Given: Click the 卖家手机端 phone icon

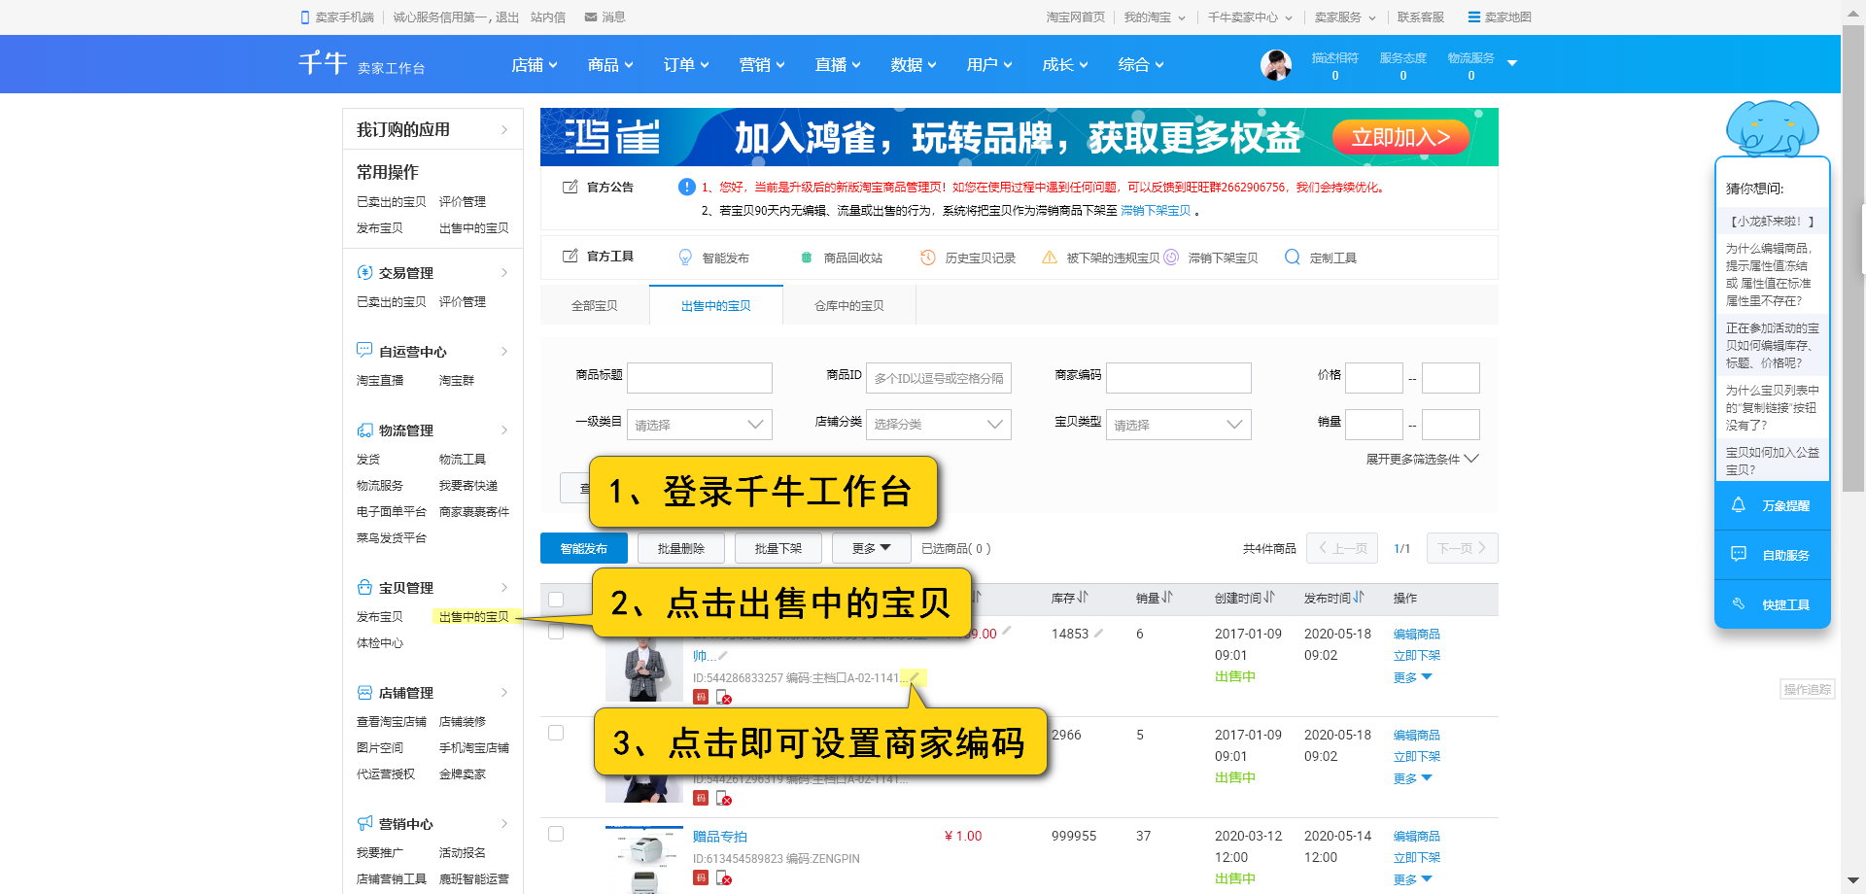Looking at the screenshot, I should tap(305, 17).
